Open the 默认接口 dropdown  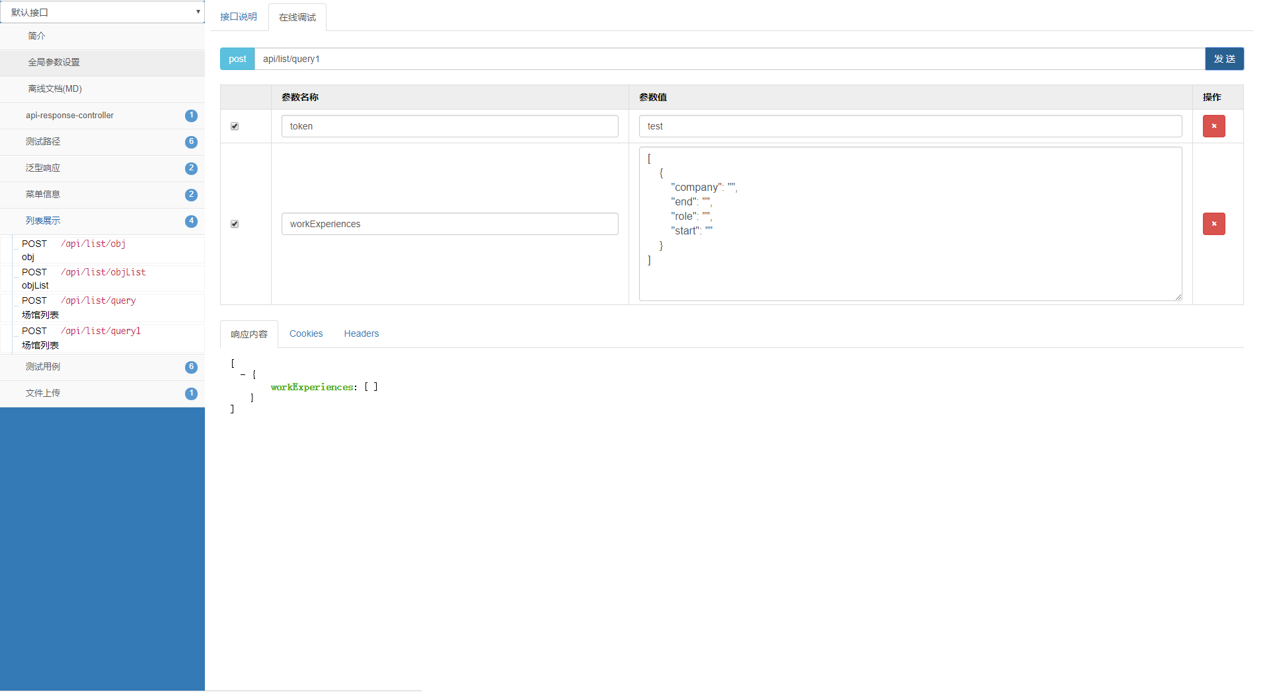102,12
